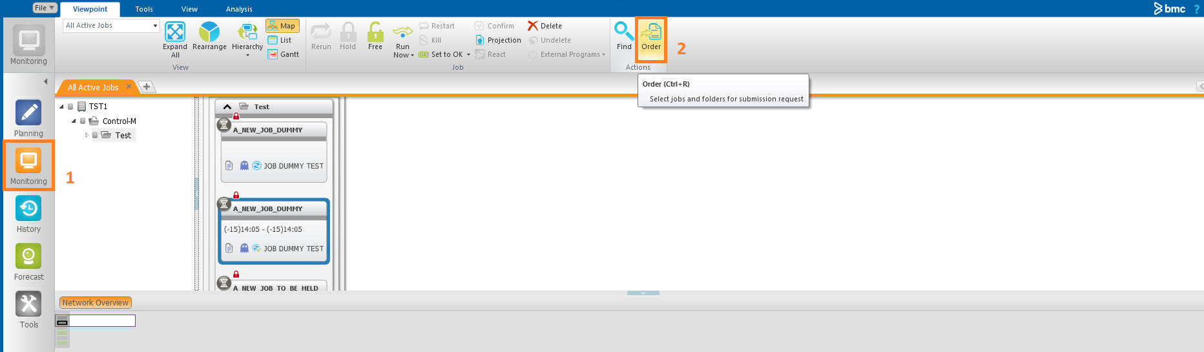Image resolution: width=1204 pixels, height=352 pixels.
Task: Switch to List view
Action: pyautogui.click(x=280, y=40)
